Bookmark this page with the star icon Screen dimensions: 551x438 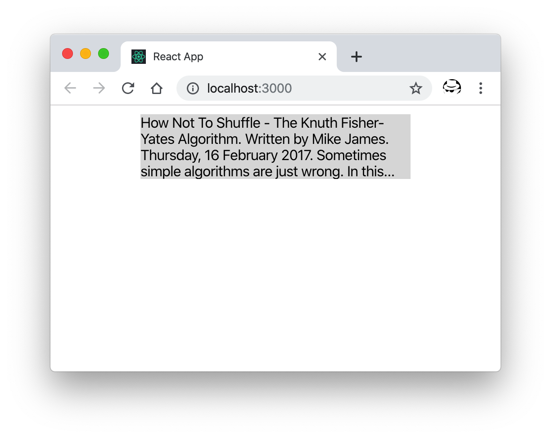[x=416, y=88]
